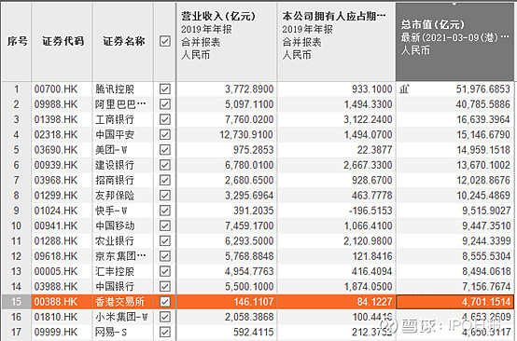
Task: Click row number 1
Action: [16, 89]
